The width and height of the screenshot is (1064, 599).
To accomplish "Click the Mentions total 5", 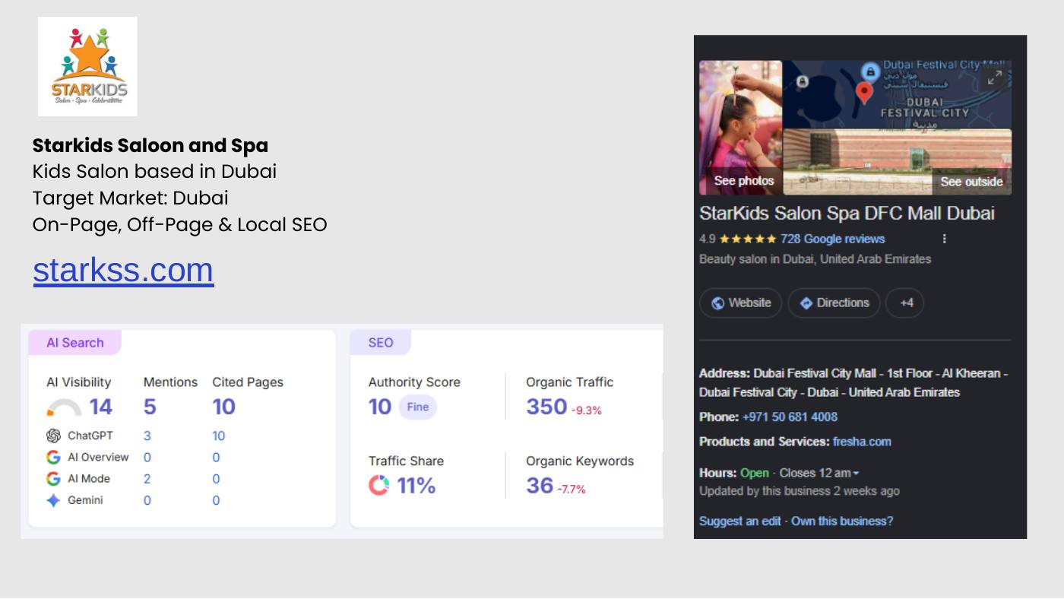I will click(150, 407).
